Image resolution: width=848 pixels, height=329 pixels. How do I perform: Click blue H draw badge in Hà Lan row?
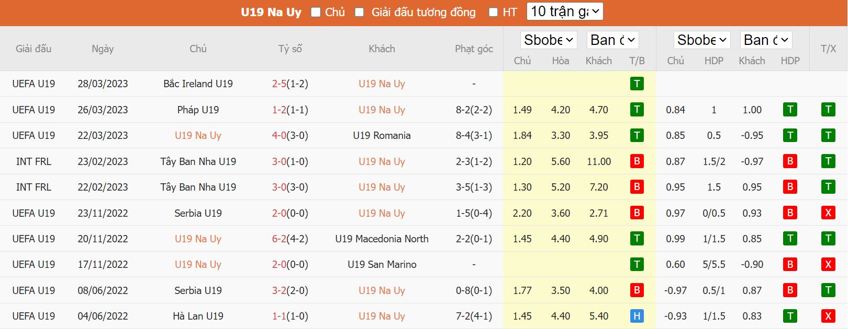[637, 316]
